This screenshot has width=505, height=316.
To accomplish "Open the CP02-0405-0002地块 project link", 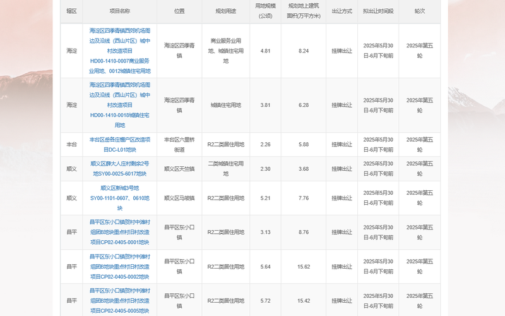I will point(120,267).
